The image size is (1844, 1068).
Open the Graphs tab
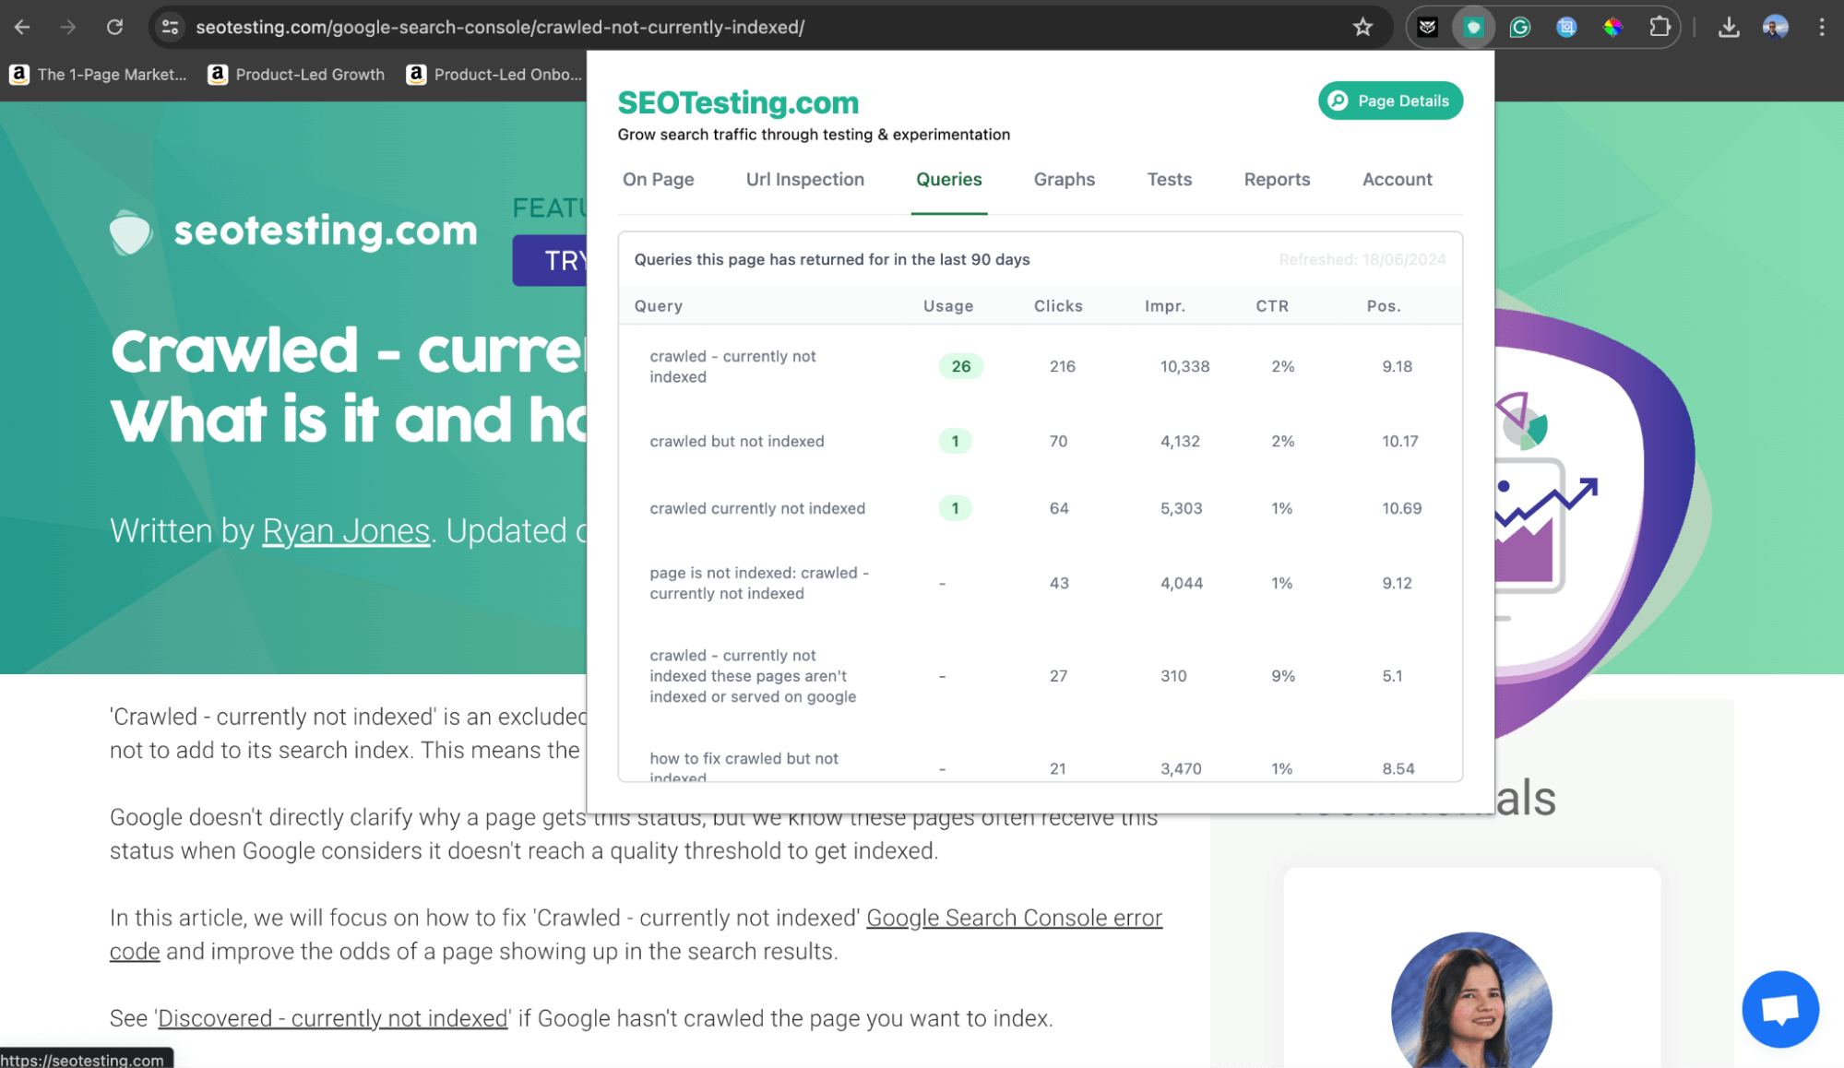coord(1064,179)
